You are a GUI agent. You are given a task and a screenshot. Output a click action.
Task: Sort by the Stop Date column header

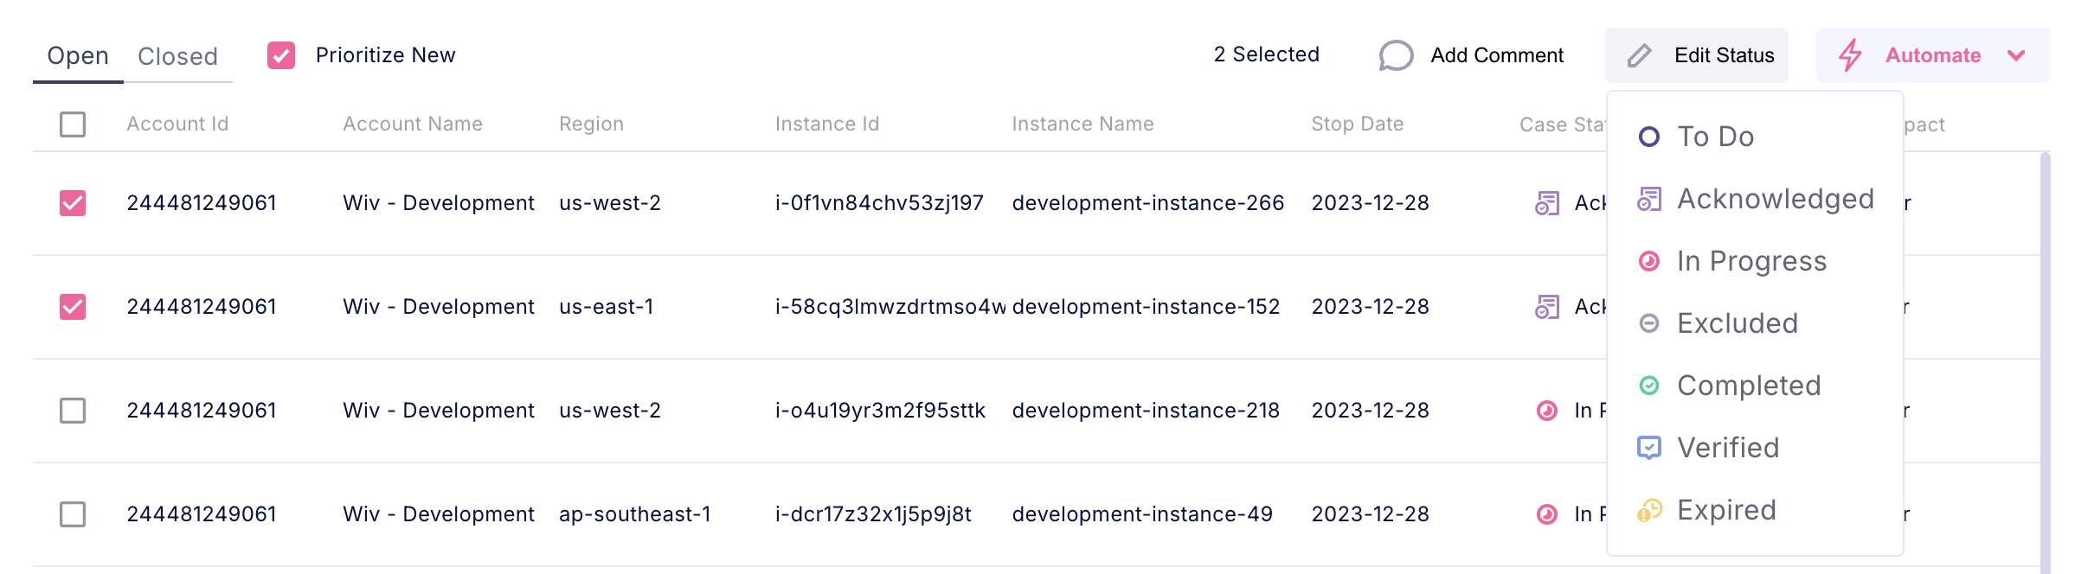pyautogui.click(x=1357, y=124)
